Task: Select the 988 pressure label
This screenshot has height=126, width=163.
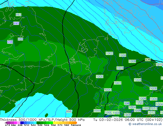Action: tap(20, 39)
